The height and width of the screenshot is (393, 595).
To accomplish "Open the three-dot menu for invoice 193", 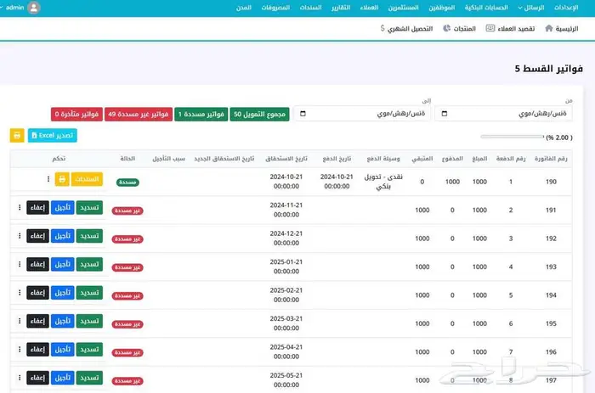I will click(19, 265).
